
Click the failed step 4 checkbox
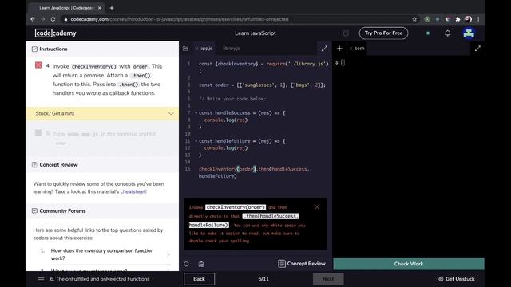38,65
